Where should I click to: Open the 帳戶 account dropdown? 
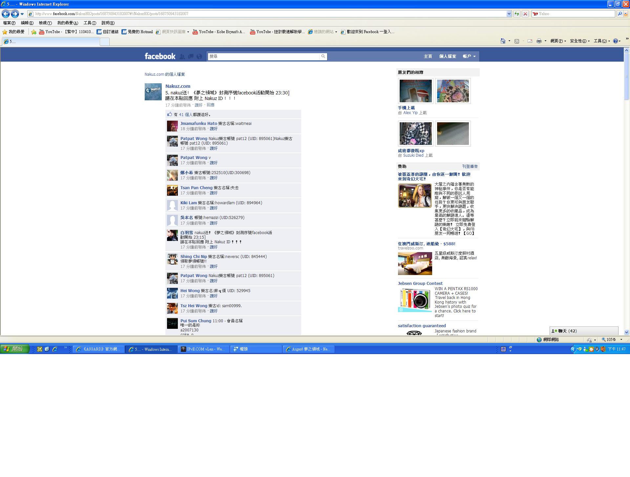click(x=469, y=56)
